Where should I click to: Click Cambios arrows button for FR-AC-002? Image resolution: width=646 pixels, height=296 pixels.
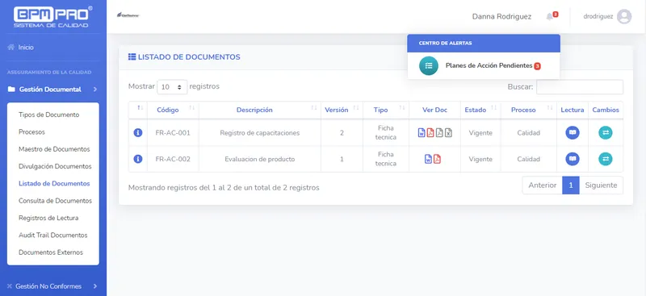[605, 159]
